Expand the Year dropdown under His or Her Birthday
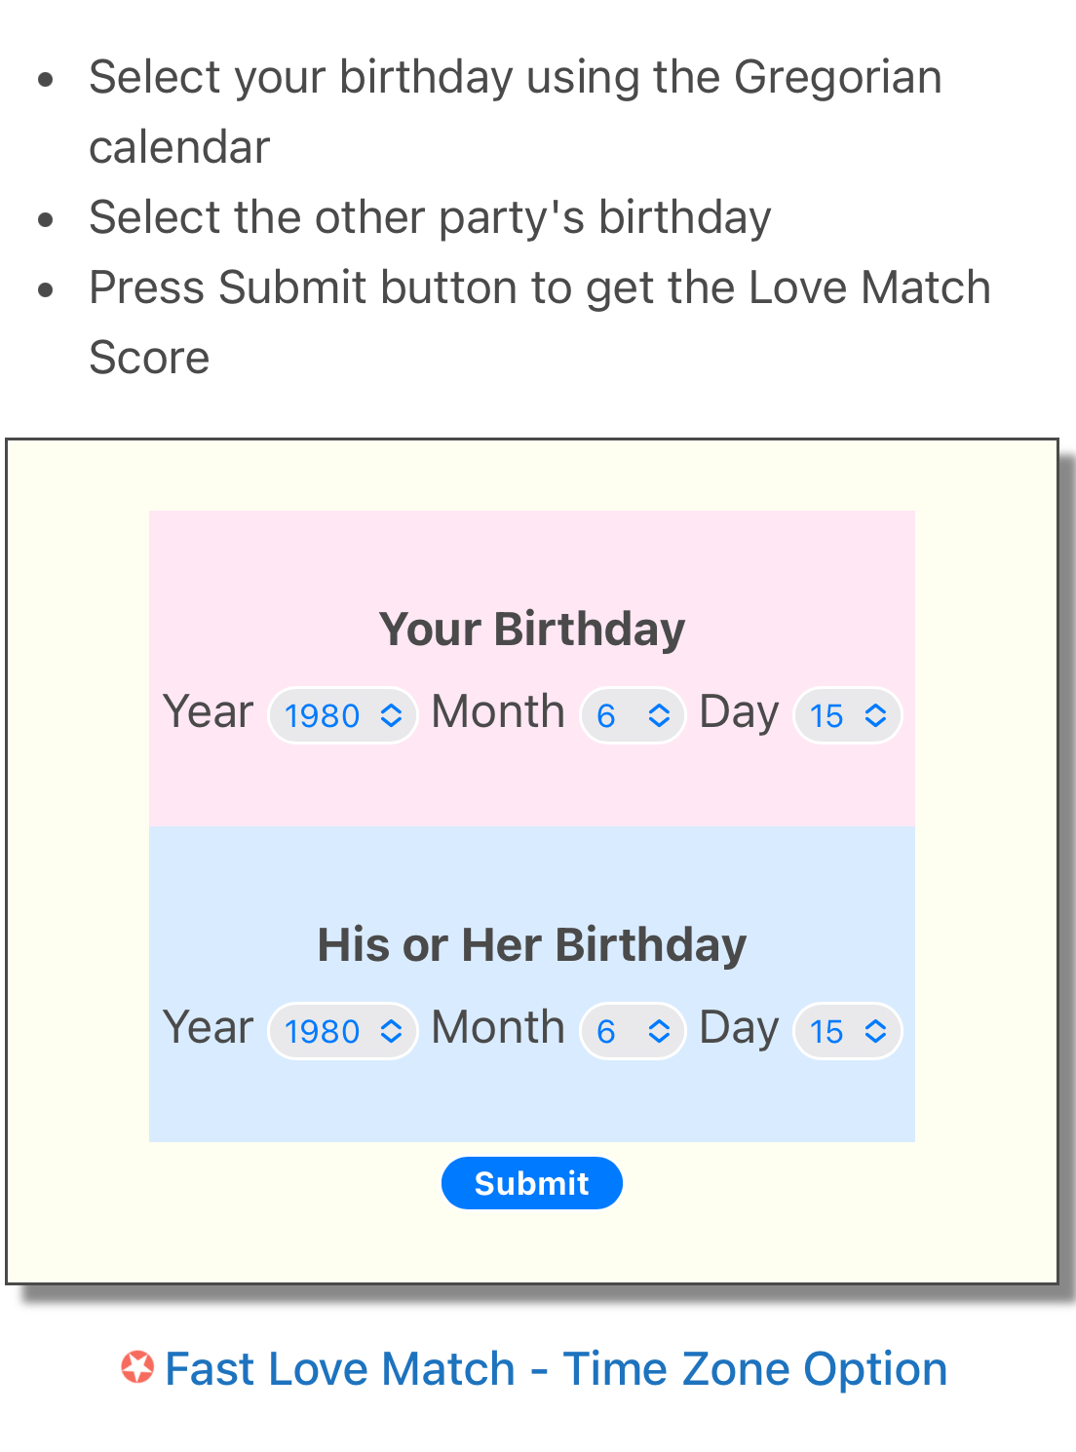Screen dimensions: 1076x1452 343,1031
